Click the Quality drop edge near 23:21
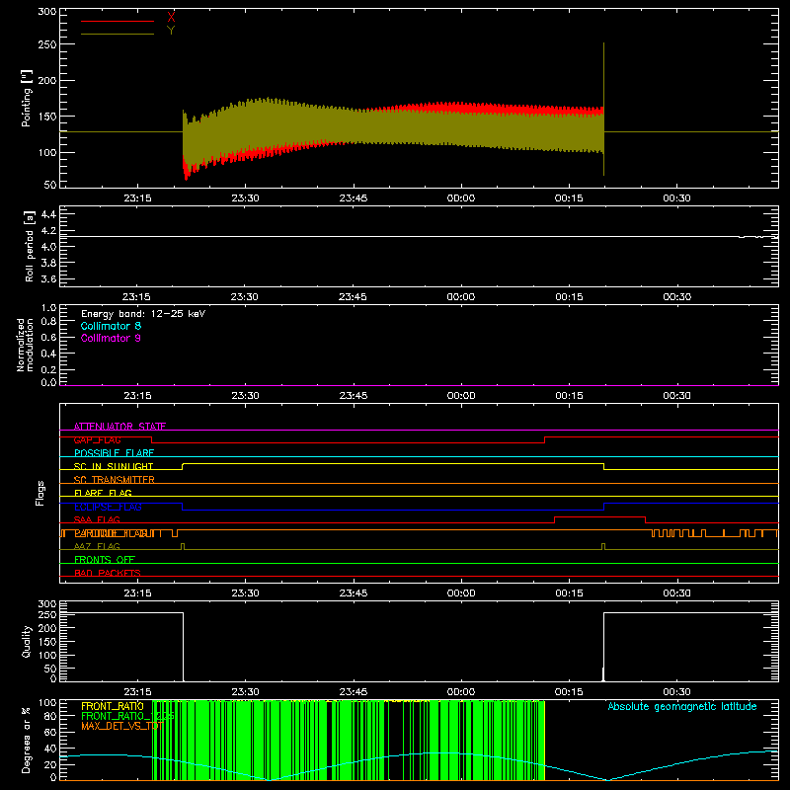Screen dimensions: 790x790 click(x=183, y=647)
